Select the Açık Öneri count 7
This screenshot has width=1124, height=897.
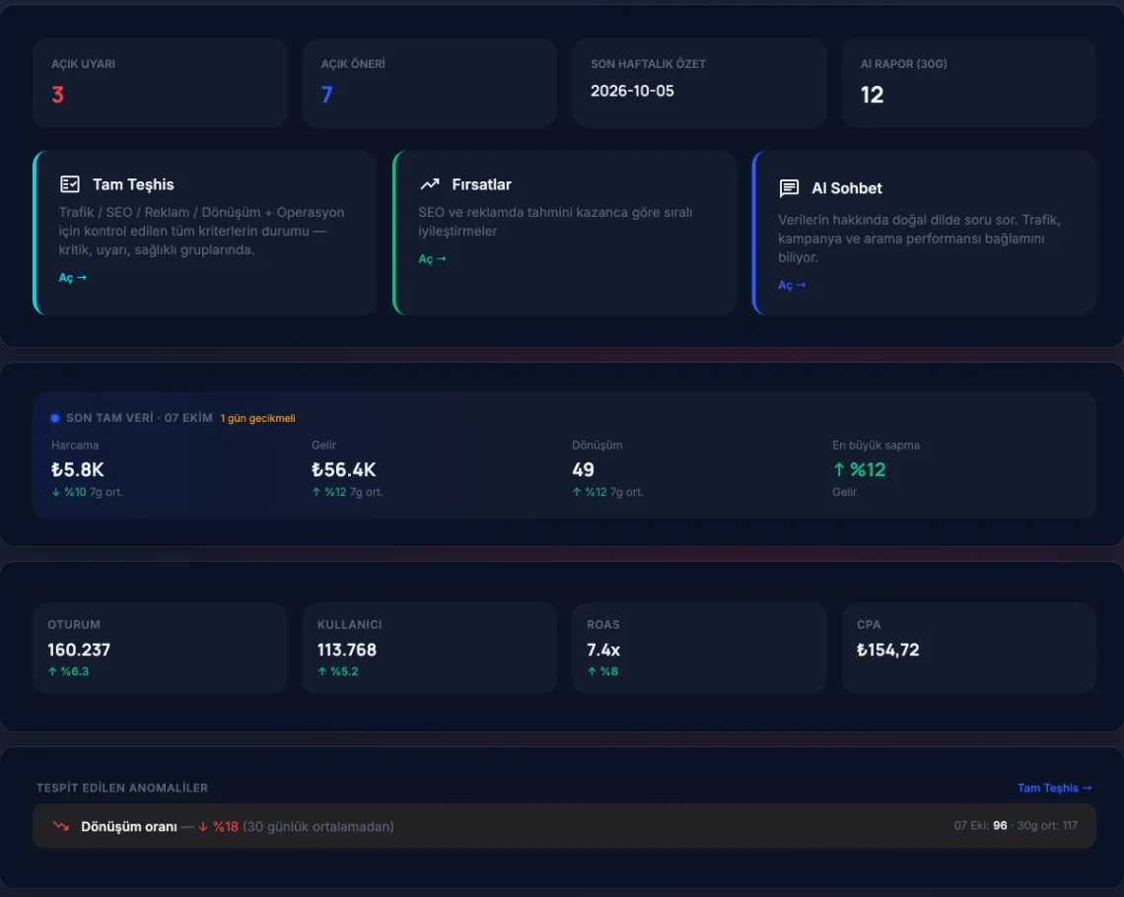tap(327, 95)
